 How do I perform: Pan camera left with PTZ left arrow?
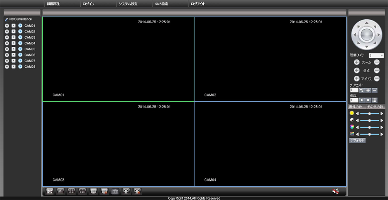[x=355, y=35]
